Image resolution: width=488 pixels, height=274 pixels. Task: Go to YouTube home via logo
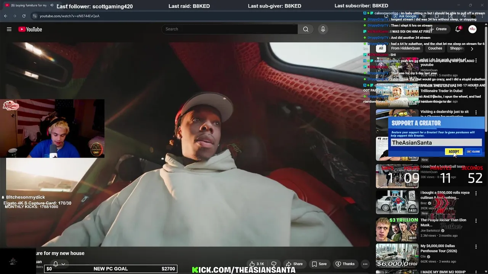tap(30, 29)
